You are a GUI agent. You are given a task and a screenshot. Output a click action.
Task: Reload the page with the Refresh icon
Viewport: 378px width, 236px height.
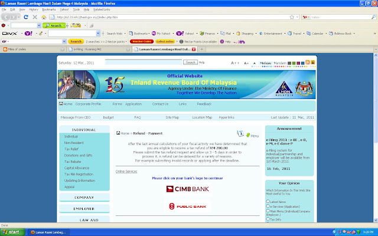coord(26,17)
